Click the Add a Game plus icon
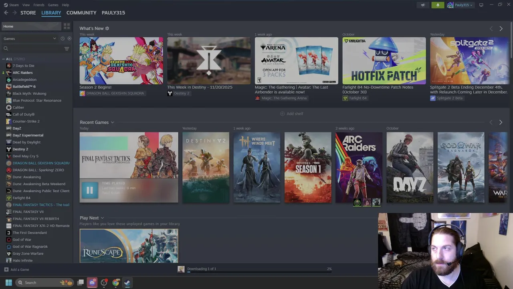This screenshot has width=513, height=289. tap(6, 270)
